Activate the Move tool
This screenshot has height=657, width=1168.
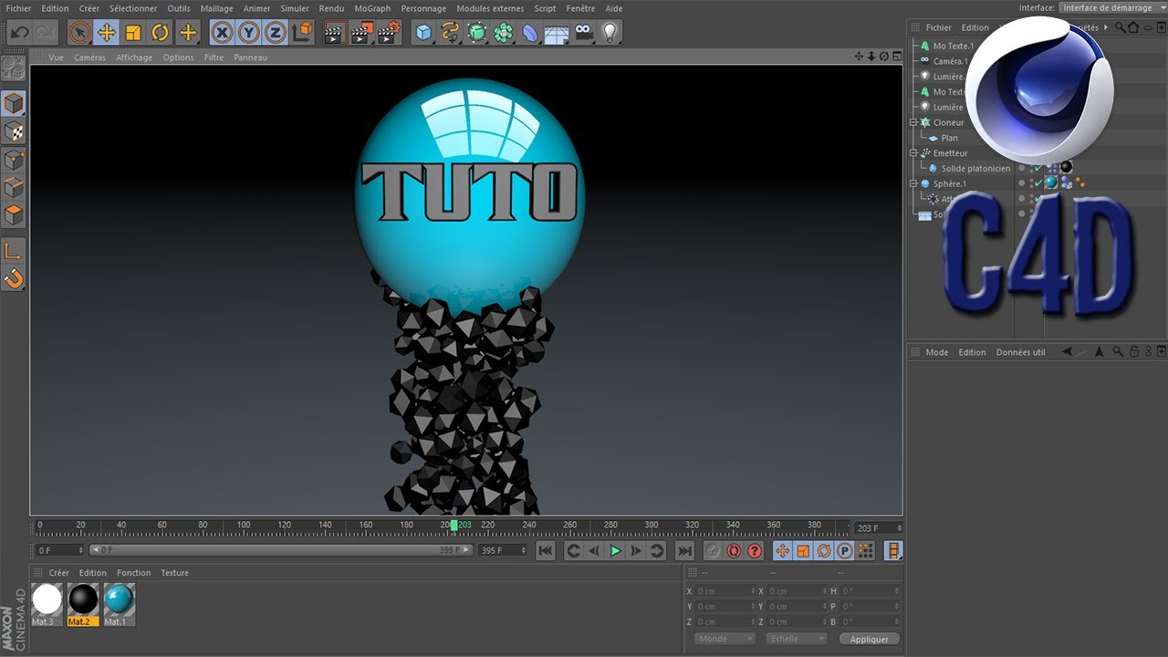pos(107,33)
